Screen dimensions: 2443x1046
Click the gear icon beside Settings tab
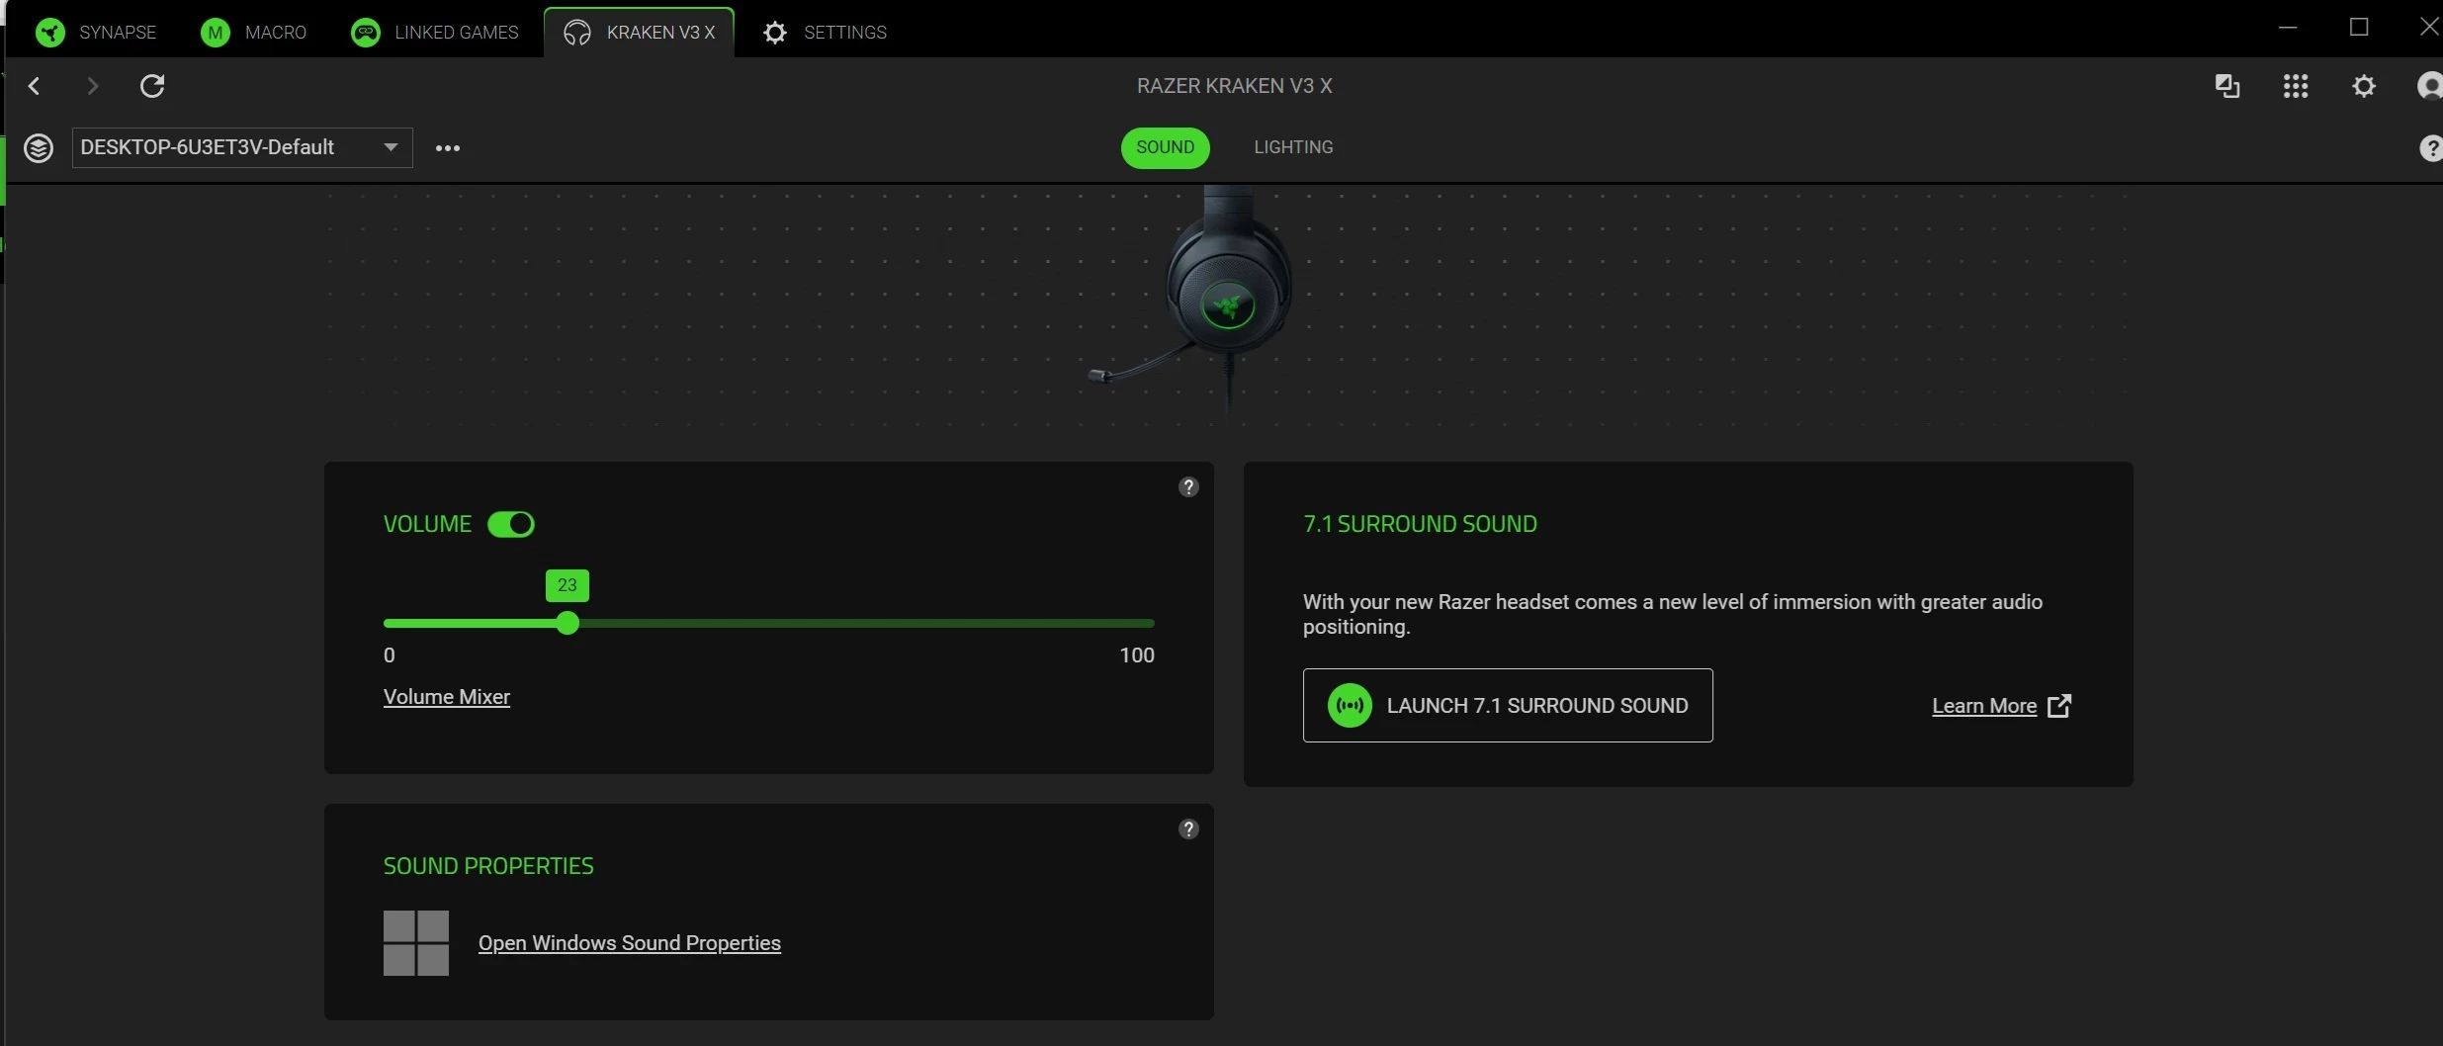775,33
